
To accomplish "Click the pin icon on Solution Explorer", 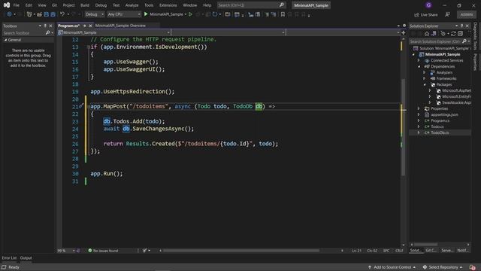I will [461, 26].
